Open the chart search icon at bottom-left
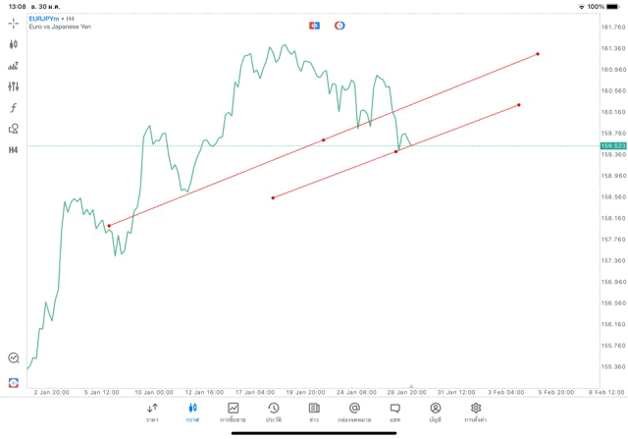Screen dimensions: 628x439 click(x=14, y=358)
